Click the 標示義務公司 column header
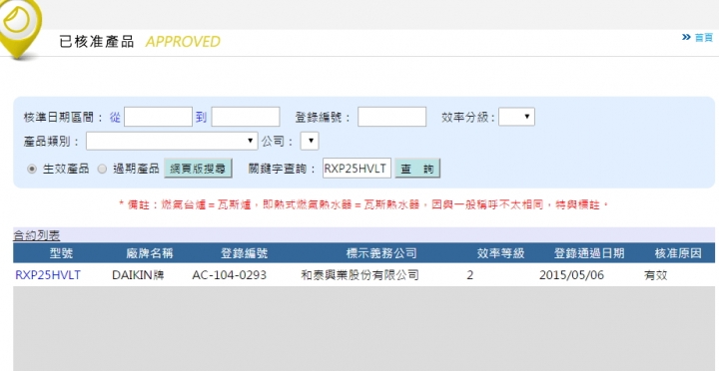 [x=381, y=253]
